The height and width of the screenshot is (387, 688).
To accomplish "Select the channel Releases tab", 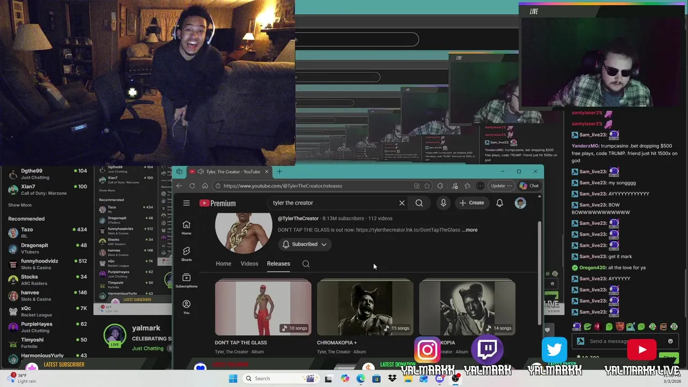I will pos(278,263).
